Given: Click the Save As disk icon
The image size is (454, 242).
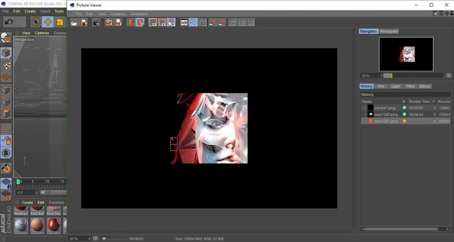Looking at the screenshot, I should 84,22.
